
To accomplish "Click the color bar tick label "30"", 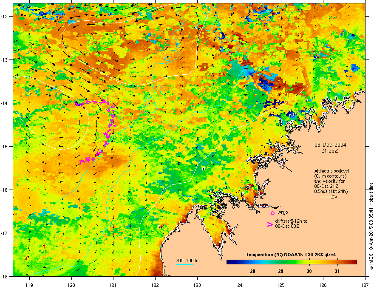I will coord(309,271).
